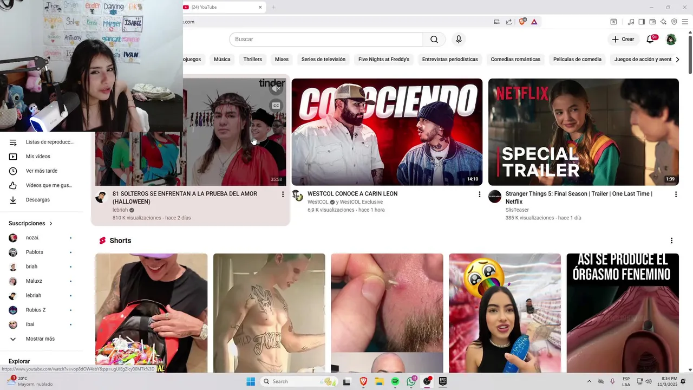
Task: Open Listas de reproducción in sidebar
Action: tap(40, 142)
